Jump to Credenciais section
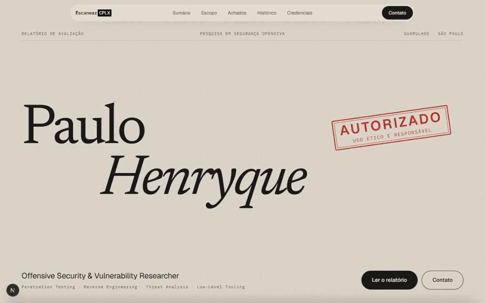The image size is (485, 303). (300, 13)
